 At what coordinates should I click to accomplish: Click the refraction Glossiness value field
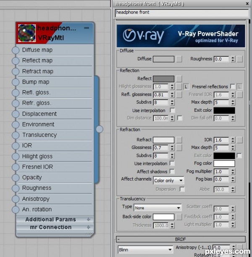pyautogui.click(x=161, y=148)
